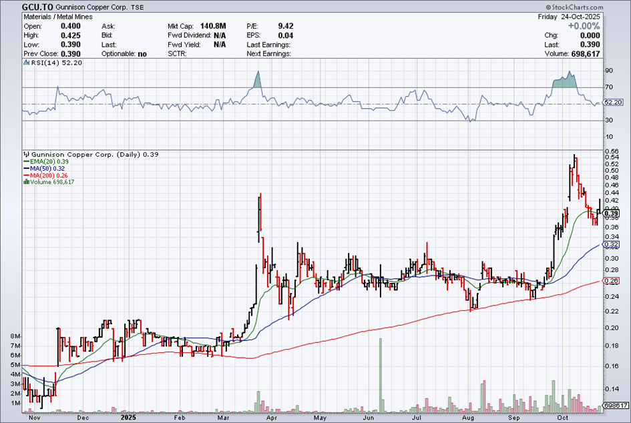Click the blue MA(50) legend line

point(27,169)
